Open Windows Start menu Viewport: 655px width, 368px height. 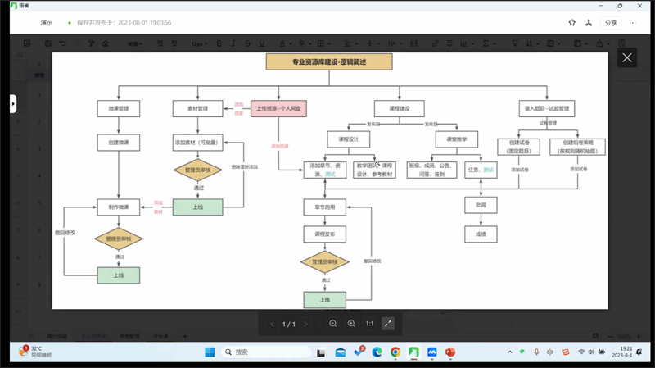210,352
